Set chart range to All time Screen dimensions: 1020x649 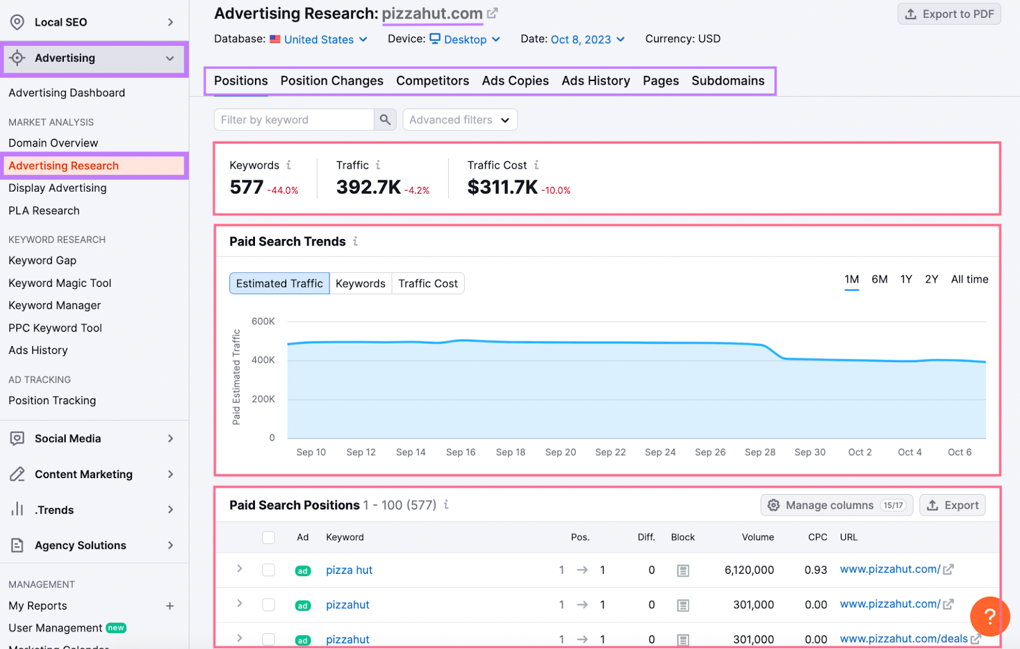(x=969, y=279)
